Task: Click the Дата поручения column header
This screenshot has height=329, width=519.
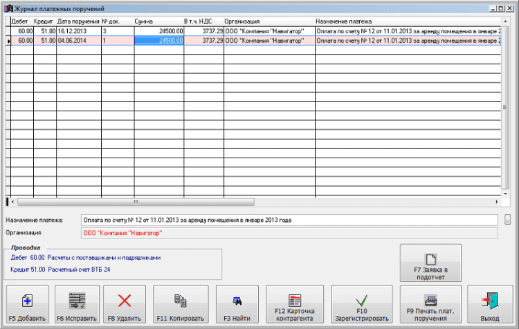Action: point(78,21)
